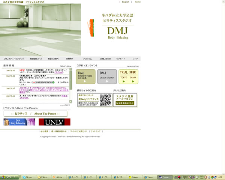Switch to the yellow Canon taskbar button
The width and height of the screenshot is (225, 180).
pos(135,177)
